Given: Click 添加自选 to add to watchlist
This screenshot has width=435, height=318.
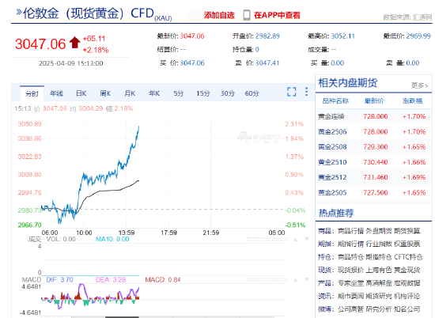Looking at the screenshot, I should tap(219, 15).
